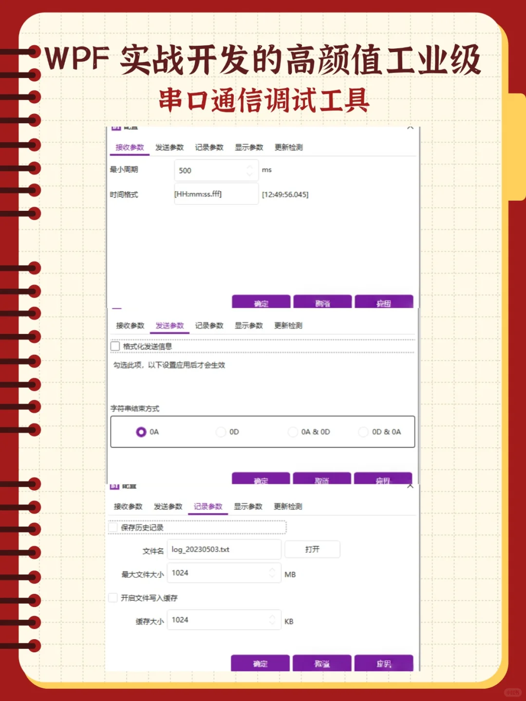Enable the 开启文件写入缓存 checkbox
Screen dimensions: 526x701
113,597
